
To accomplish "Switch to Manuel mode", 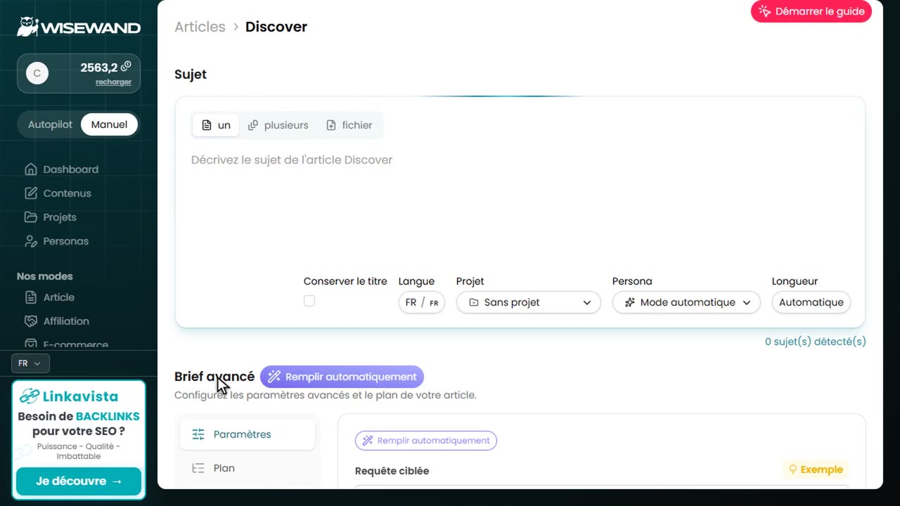I will 109,124.
